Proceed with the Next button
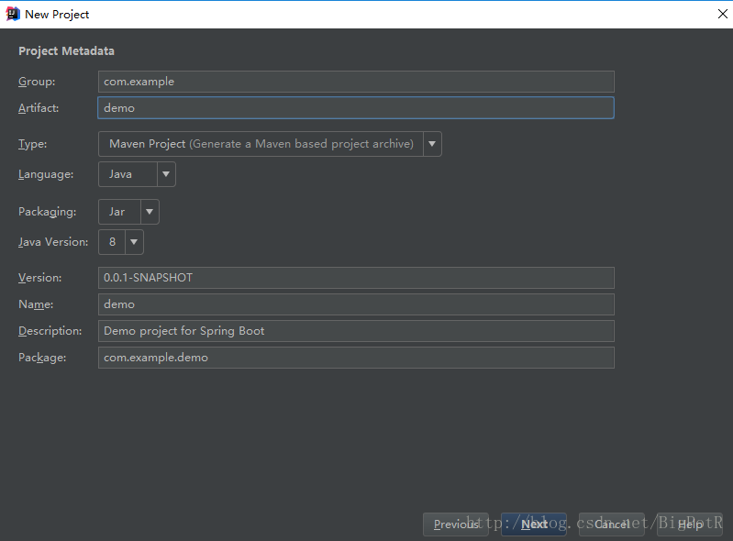The height and width of the screenshot is (541, 733). pos(534,524)
